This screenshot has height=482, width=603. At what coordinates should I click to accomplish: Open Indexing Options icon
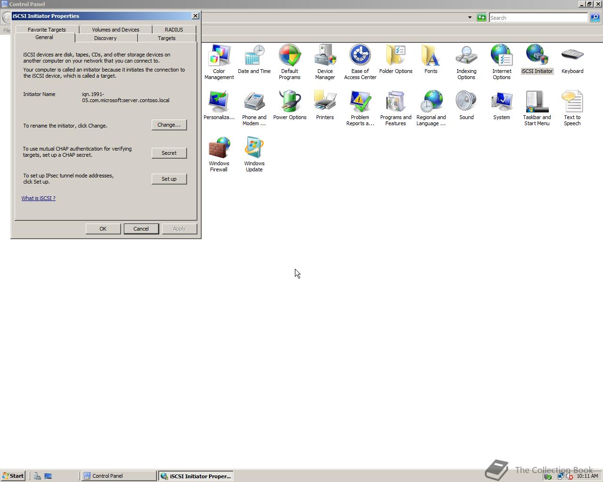[x=466, y=62]
